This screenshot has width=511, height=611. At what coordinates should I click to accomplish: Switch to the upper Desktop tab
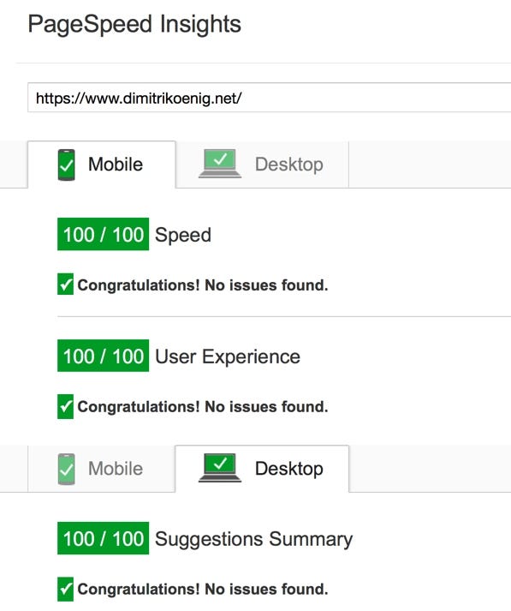(262, 165)
